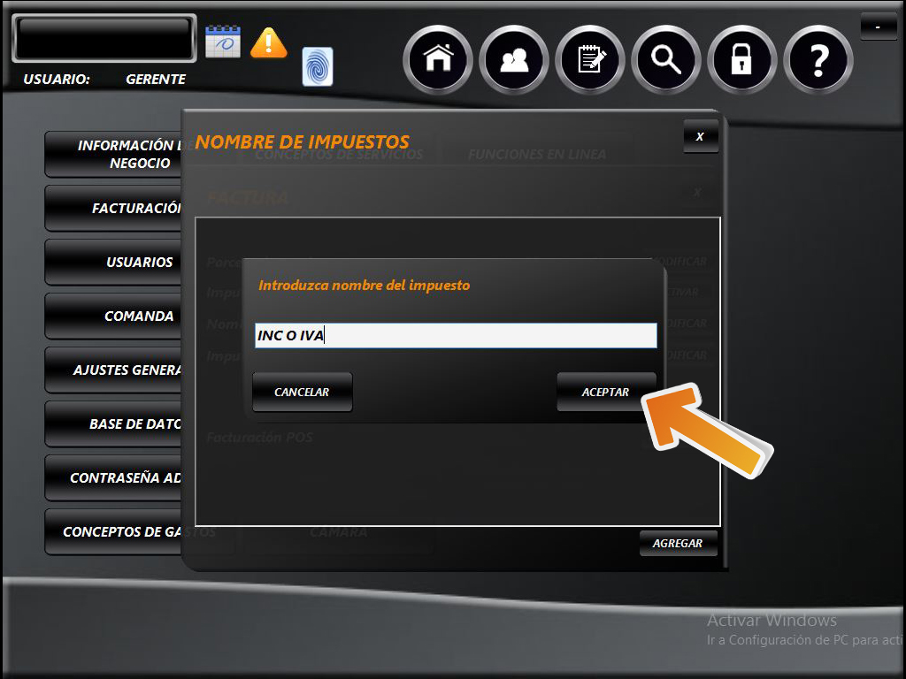Open the users/clients icon
This screenshot has height=679, width=906.
514,60
